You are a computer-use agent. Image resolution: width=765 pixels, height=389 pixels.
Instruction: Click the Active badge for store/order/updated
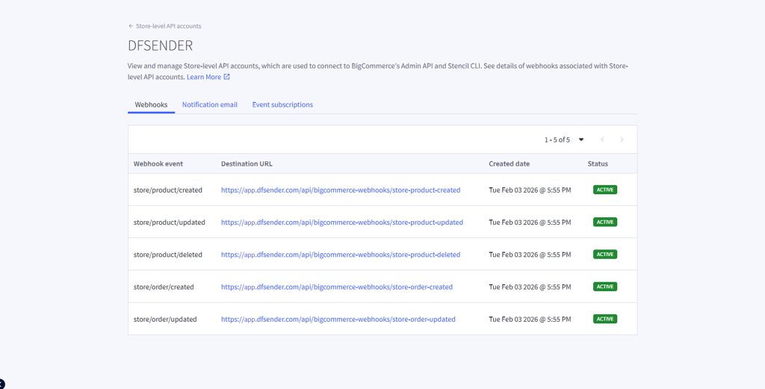click(605, 319)
